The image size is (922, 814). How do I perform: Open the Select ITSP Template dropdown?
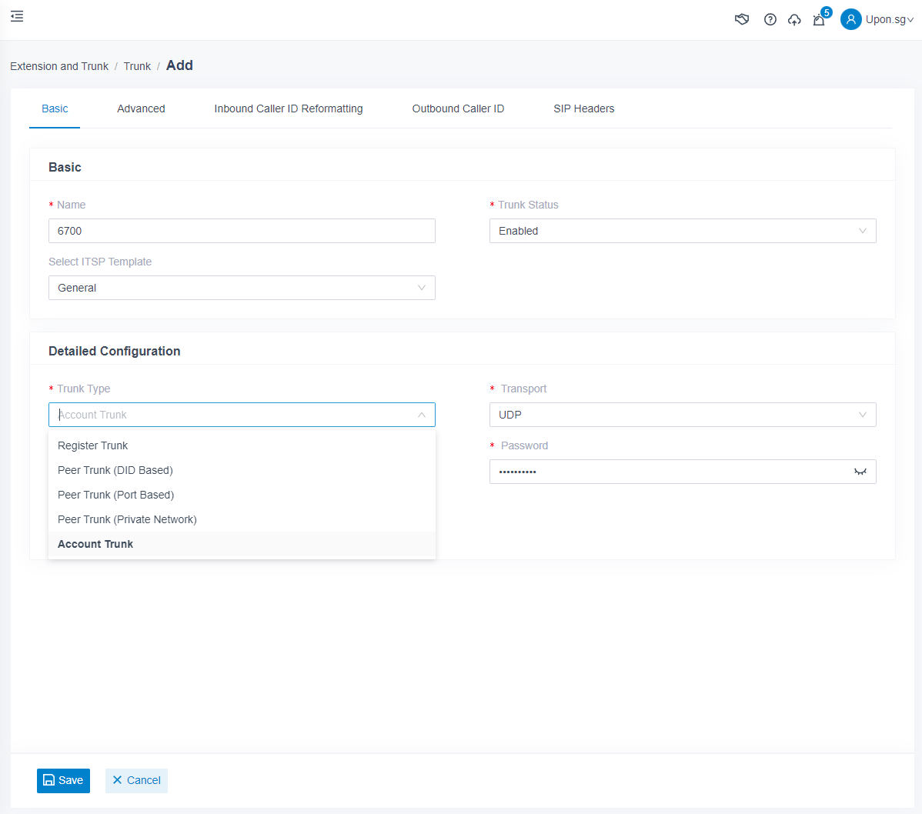[x=242, y=288]
